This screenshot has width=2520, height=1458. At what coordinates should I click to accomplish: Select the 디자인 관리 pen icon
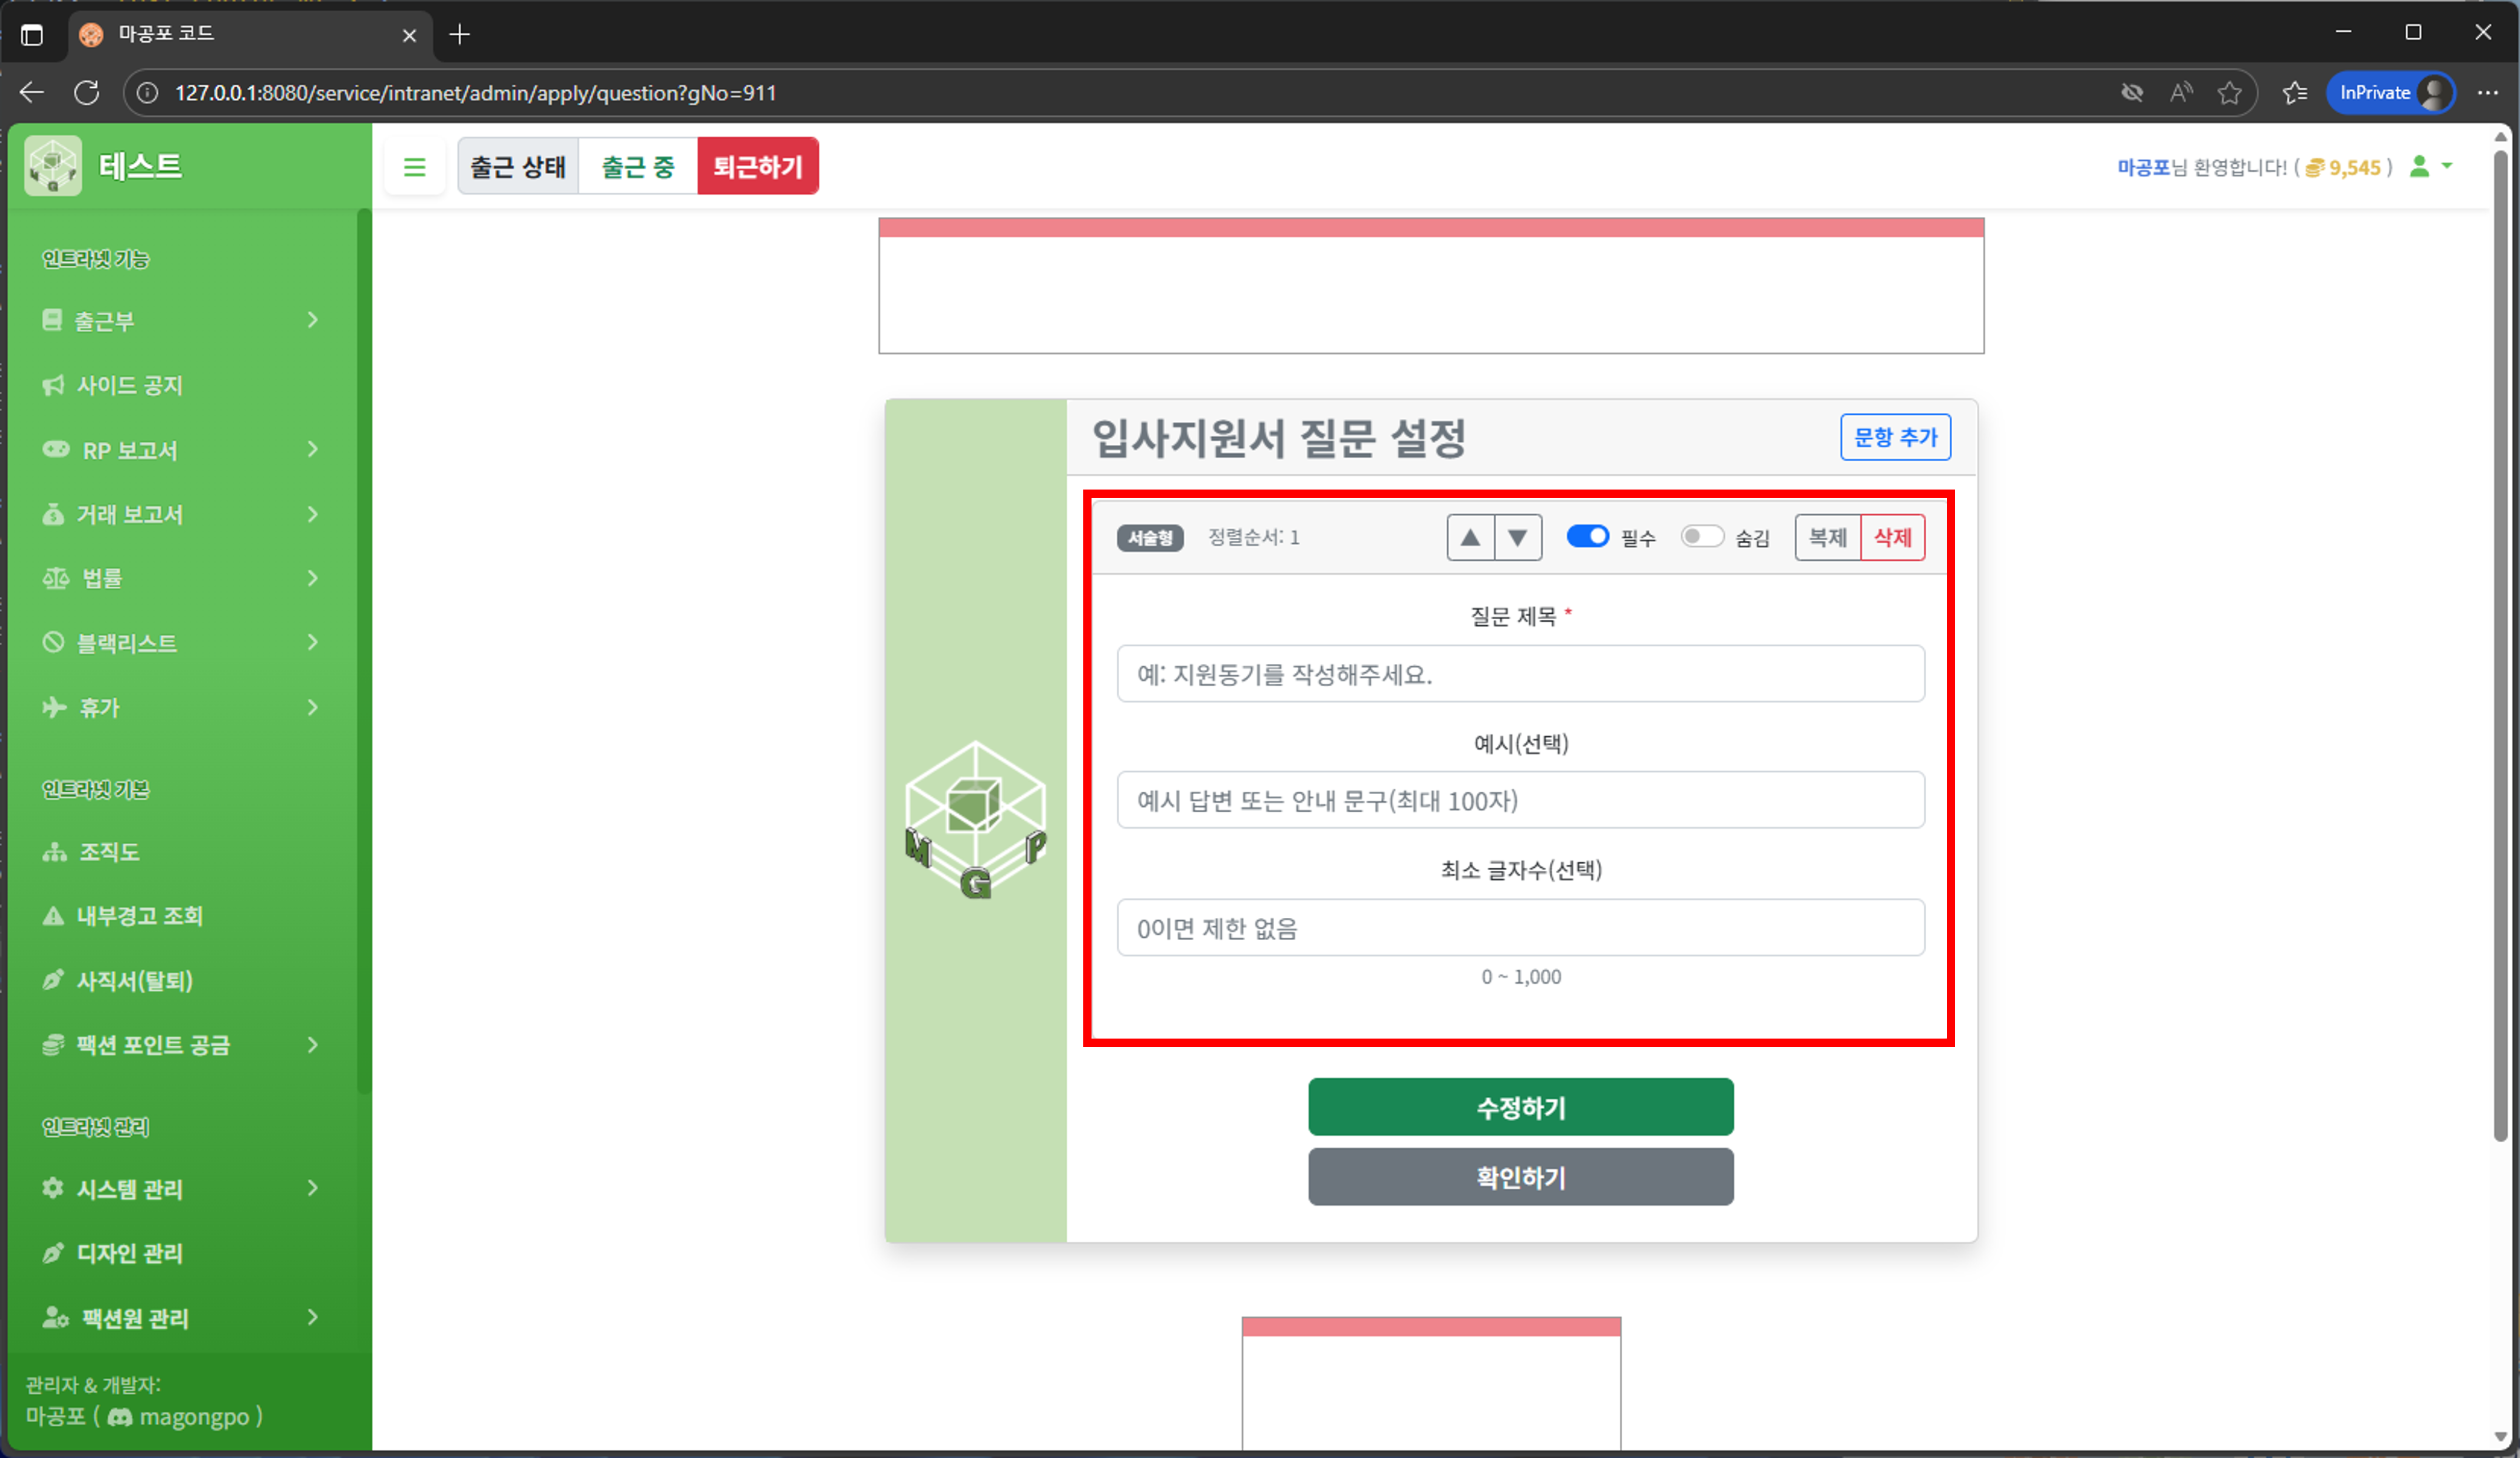(x=52, y=1253)
